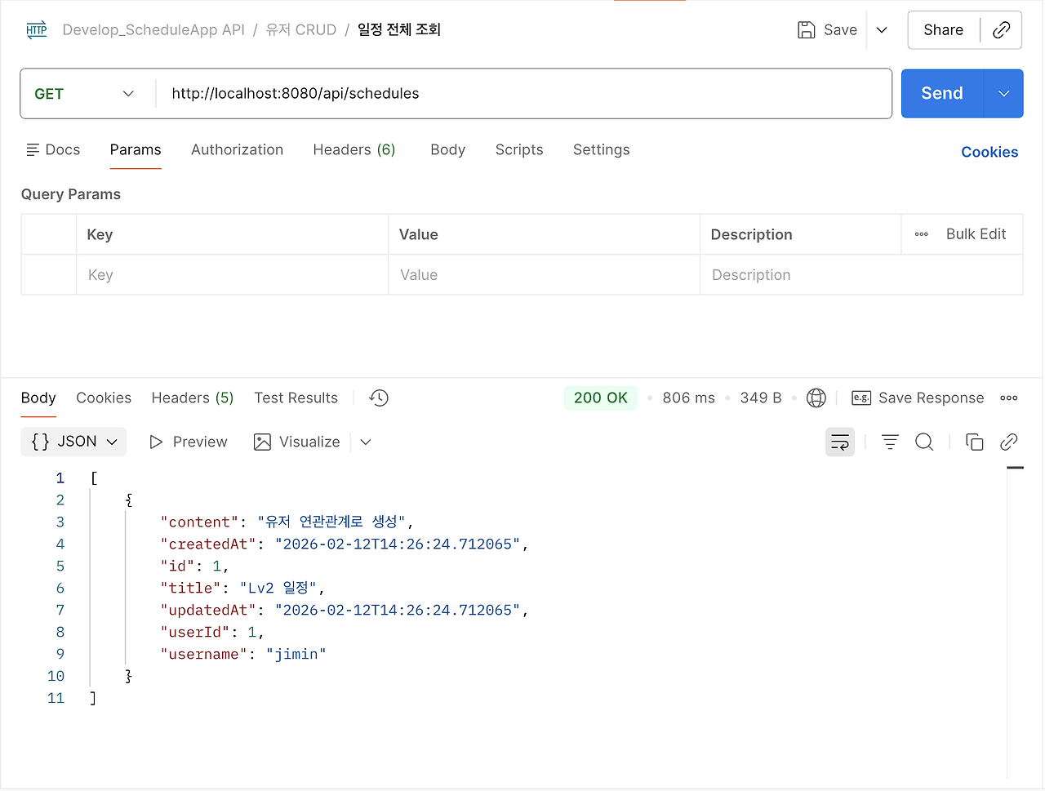Click the Visualize button
Viewport: 1045px width, 791px height.
click(x=297, y=442)
